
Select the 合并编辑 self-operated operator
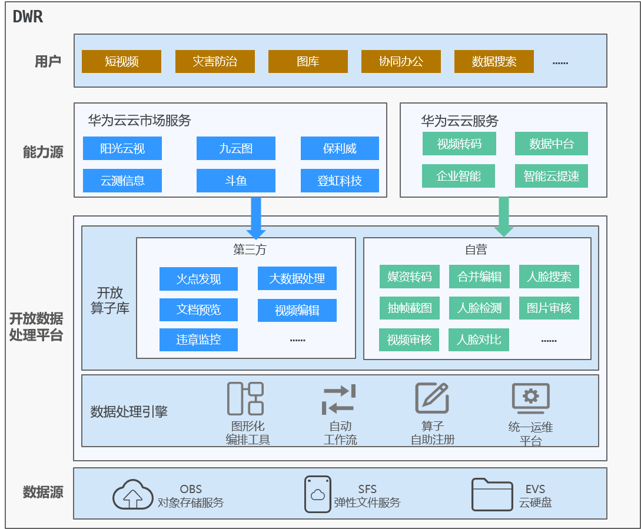point(480,277)
